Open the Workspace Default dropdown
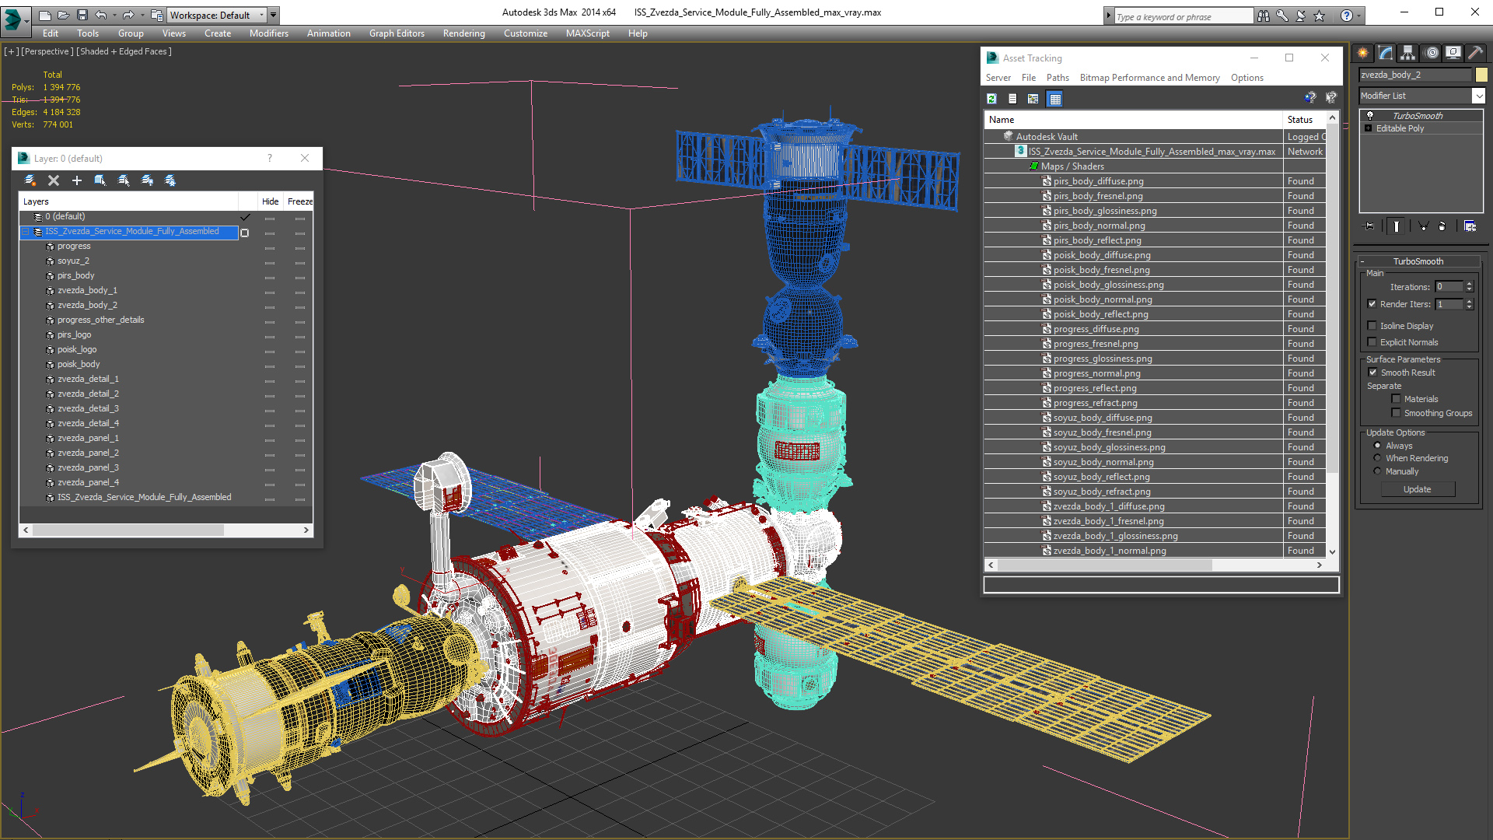The height and width of the screenshot is (840, 1493). point(217,15)
